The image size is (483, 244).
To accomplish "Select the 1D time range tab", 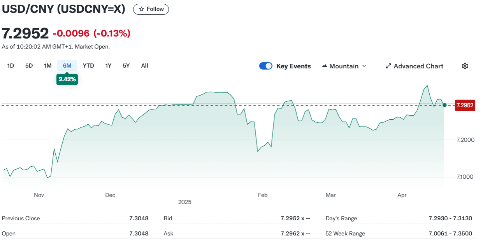I will click(x=11, y=66).
